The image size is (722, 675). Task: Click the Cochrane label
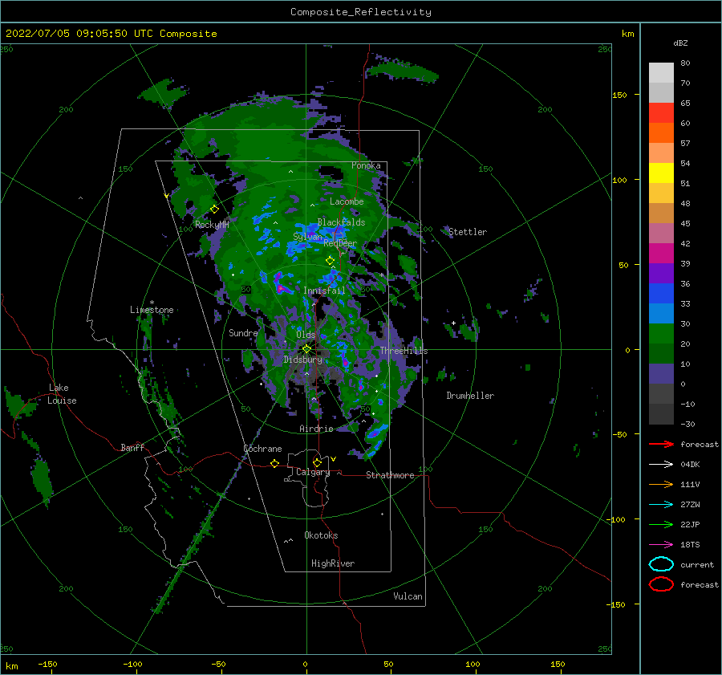[x=262, y=449]
